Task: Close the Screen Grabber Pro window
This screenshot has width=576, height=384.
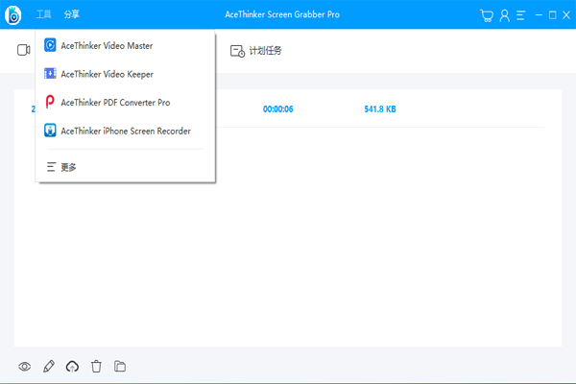Action: (566, 15)
